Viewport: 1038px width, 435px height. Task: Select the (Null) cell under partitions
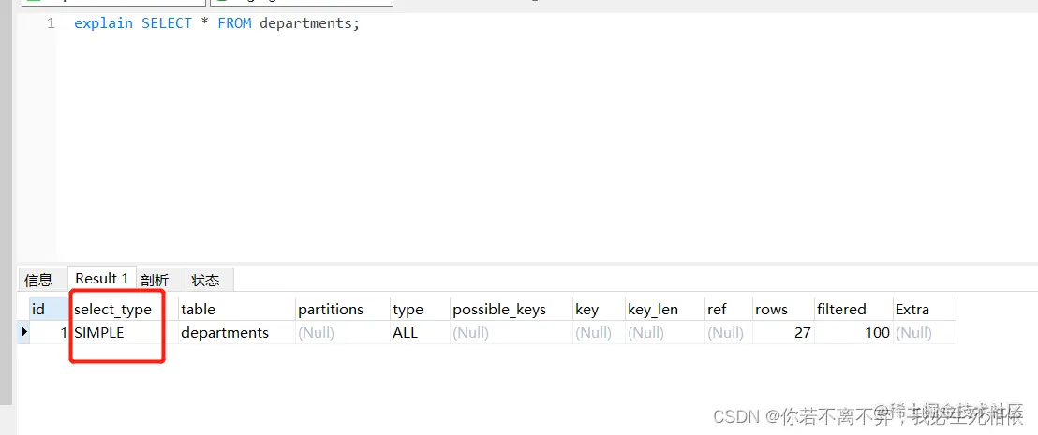point(342,332)
